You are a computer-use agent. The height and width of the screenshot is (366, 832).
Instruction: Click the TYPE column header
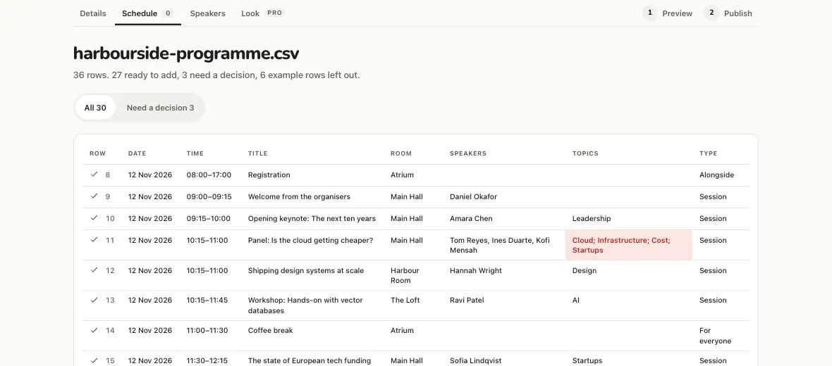tap(709, 153)
